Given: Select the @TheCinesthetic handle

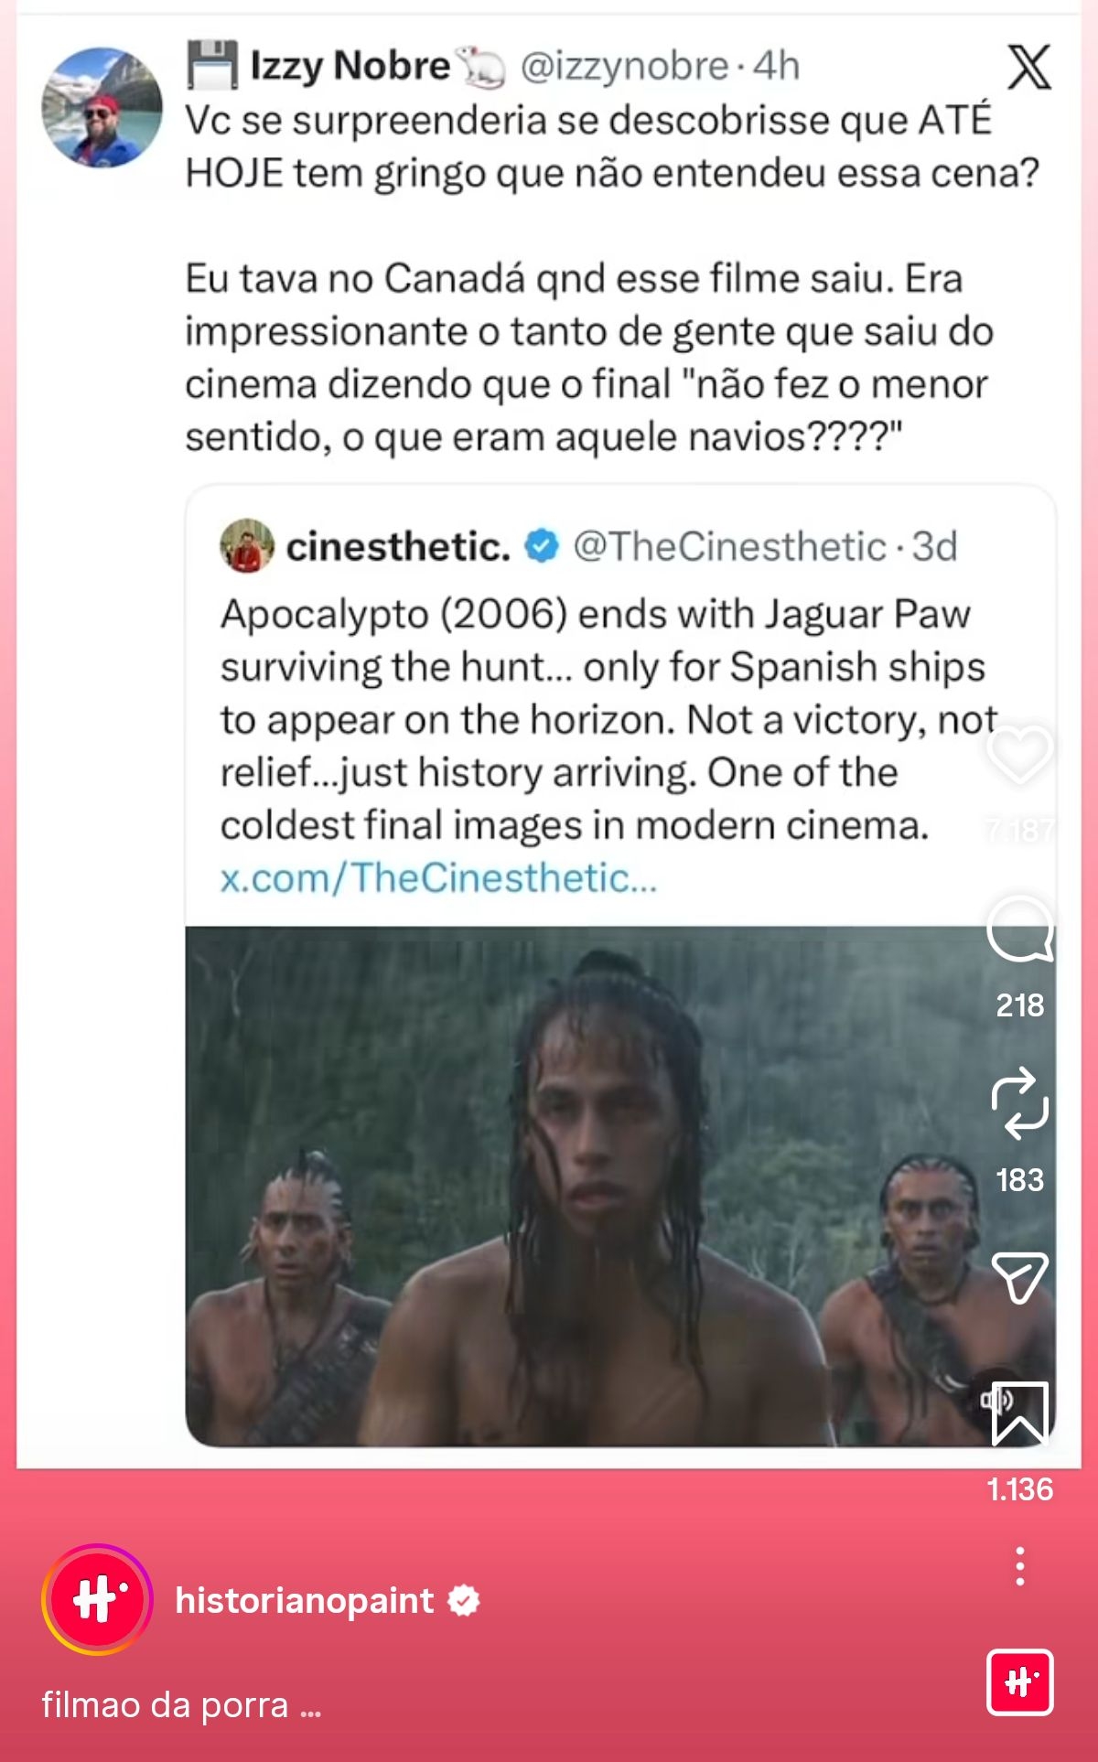Looking at the screenshot, I should pos(729,546).
